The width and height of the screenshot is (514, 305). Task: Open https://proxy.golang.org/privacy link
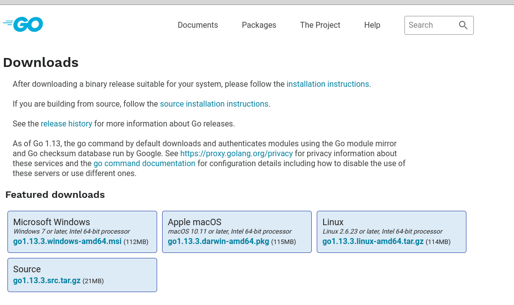[x=236, y=153]
